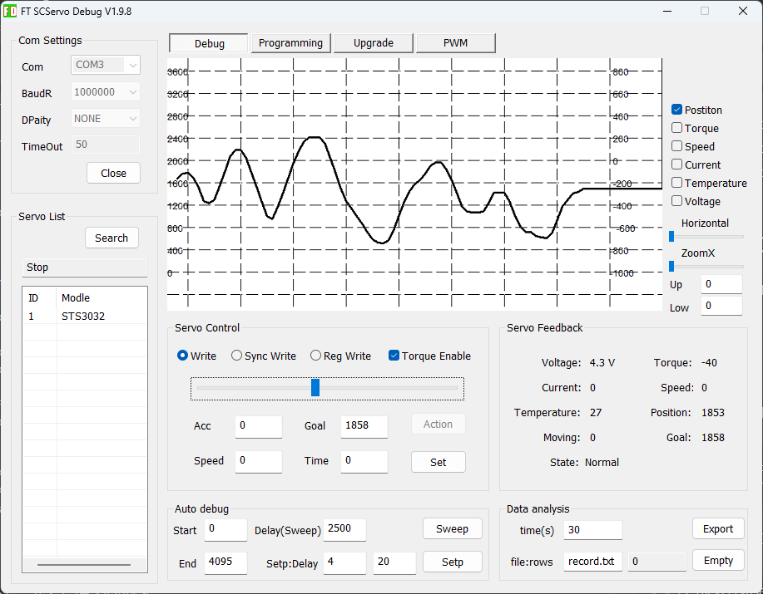Enable the Voltage graph checkbox
763x594 pixels.
(676, 201)
